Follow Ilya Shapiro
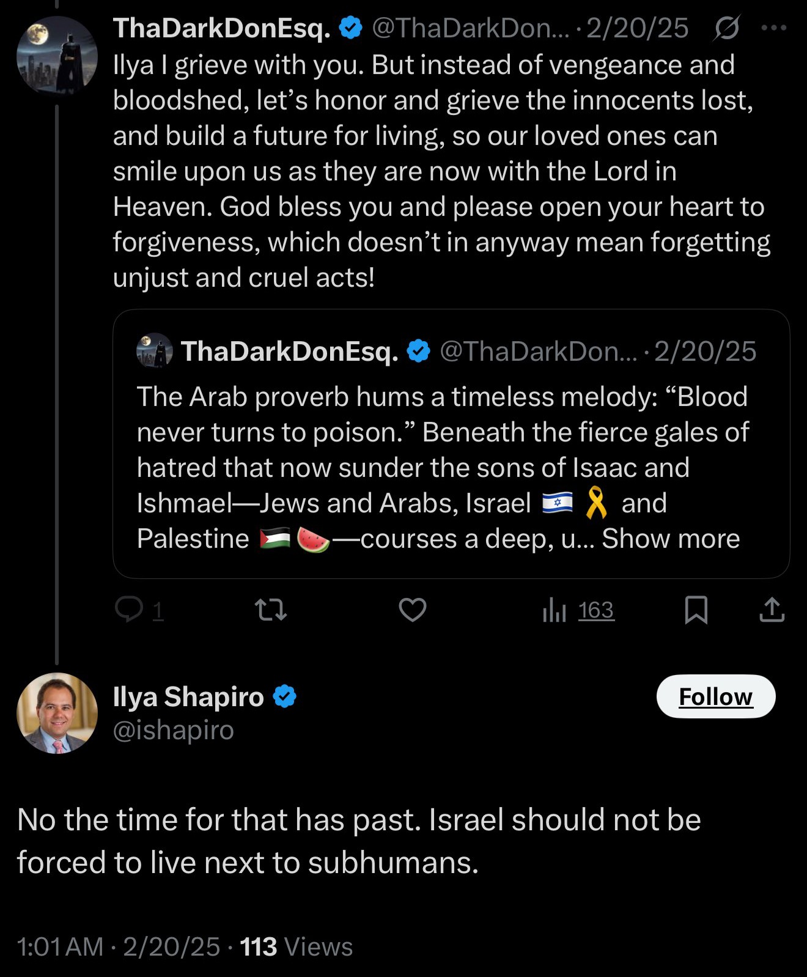The height and width of the screenshot is (977, 807). (x=716, y=696)
